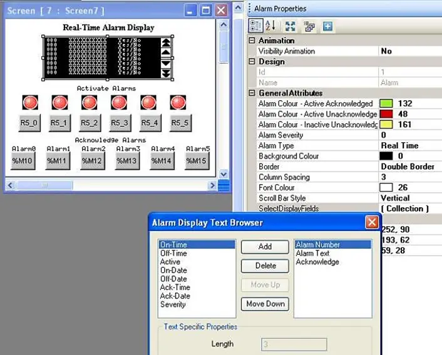This screenshot has height=355, width=442.
Task: Click the blue plus icon in properties toolbar
Action: tap(327, 26)
